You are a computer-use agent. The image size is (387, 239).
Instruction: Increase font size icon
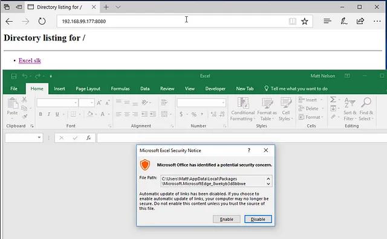click(99, 103)
